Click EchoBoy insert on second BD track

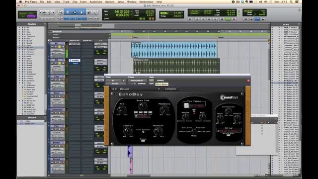click(x=75, y=61)
